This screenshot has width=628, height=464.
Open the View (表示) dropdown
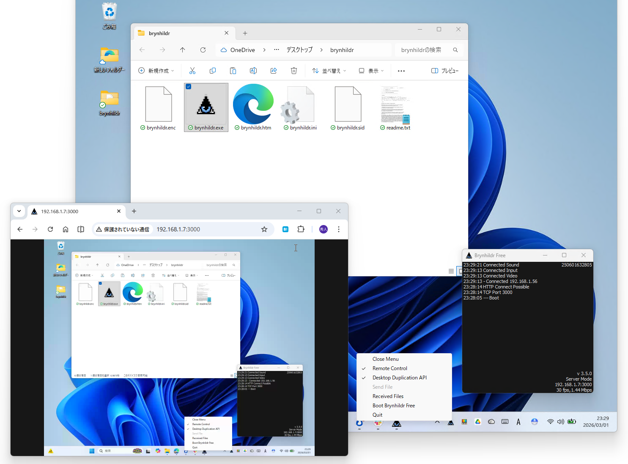tap(371, 71)
